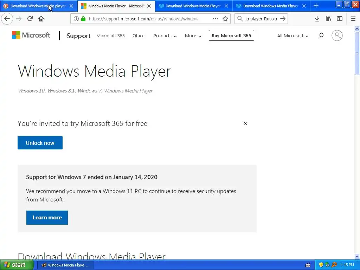Reload the current page
The height and width of the screenshot is (270, 360).
30,19
